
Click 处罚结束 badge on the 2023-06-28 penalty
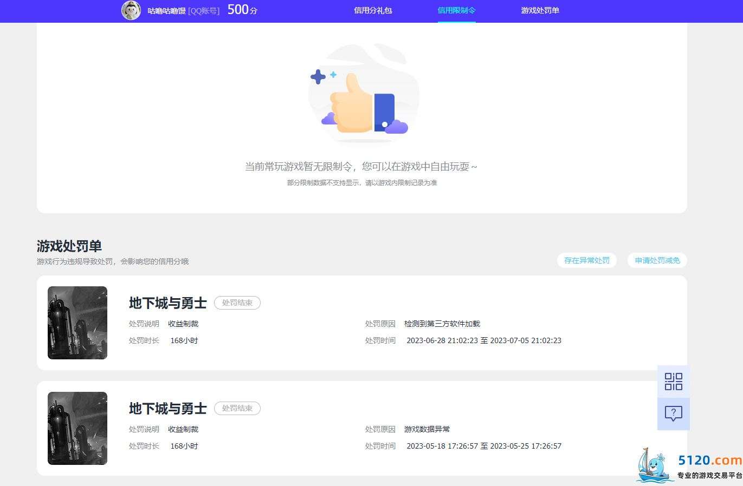[237, 303]
